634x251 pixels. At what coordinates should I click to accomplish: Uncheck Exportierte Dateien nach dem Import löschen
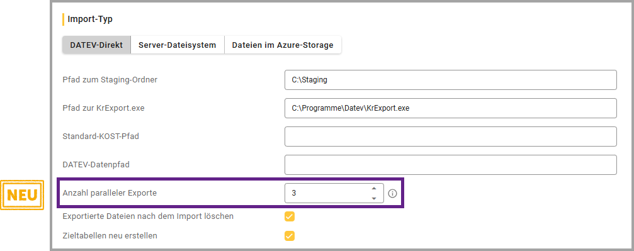tap(290, 216)
